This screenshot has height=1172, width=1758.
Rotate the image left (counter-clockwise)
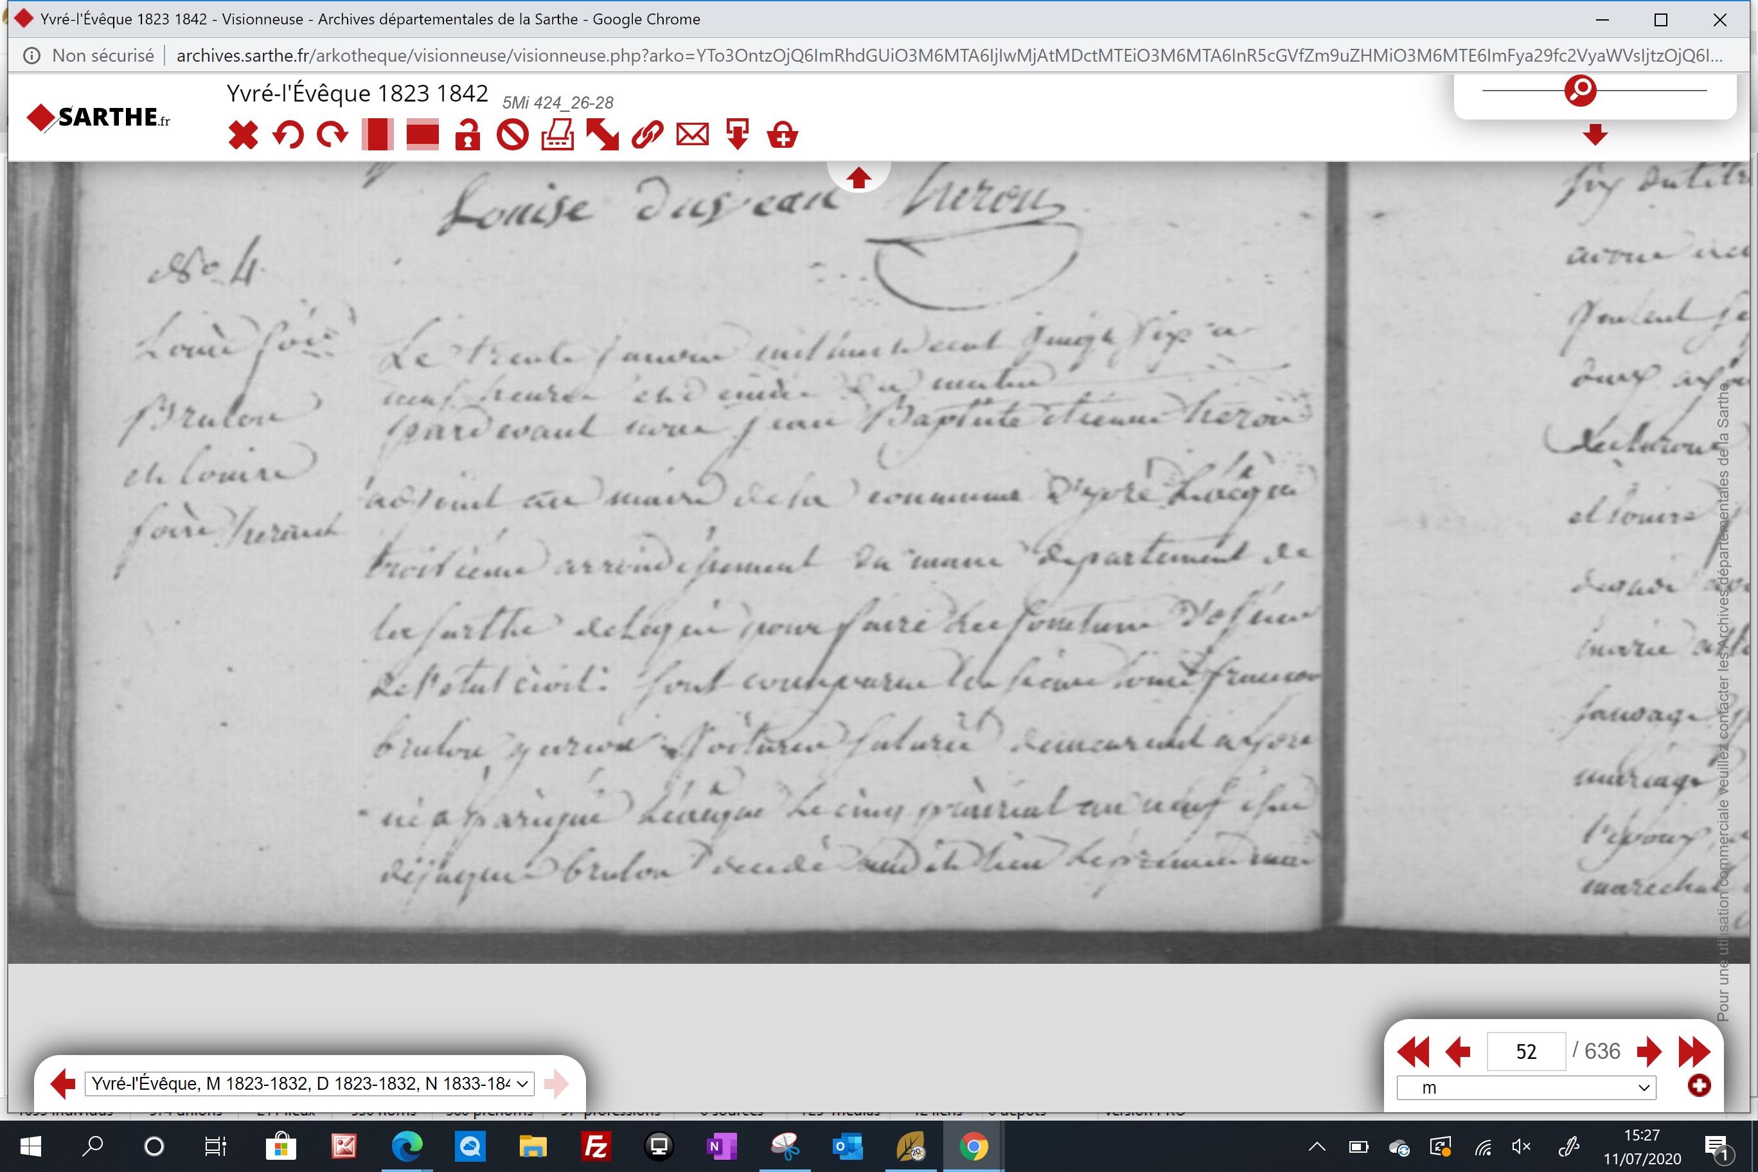point(288,136)
